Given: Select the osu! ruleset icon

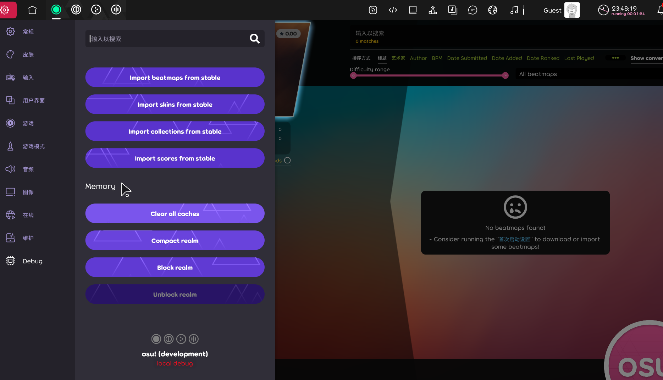Looking at the screenshot, I should tap(56, 10).
